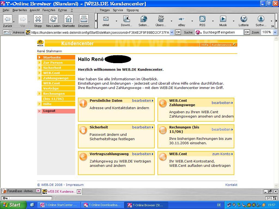The width and height of the screenshot is (279, 209).
Task: Click the WEB.DE logo in header
Action: (x=40, y=43)
